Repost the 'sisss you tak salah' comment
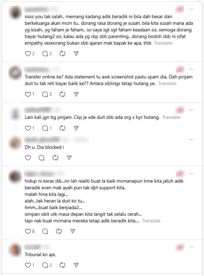The image size is (204, 276). pos(62,53)
